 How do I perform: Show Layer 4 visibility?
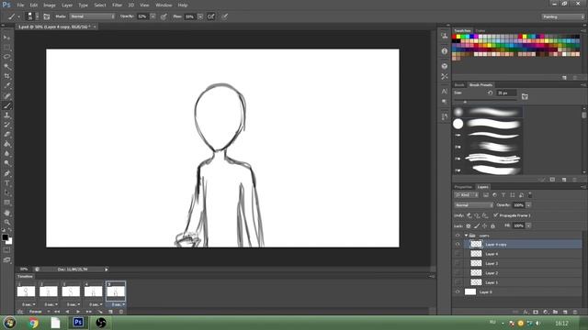point(458,254)
